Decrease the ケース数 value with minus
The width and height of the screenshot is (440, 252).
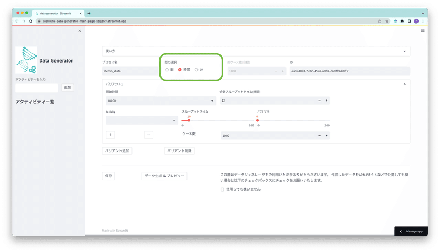tap(320, 136)
